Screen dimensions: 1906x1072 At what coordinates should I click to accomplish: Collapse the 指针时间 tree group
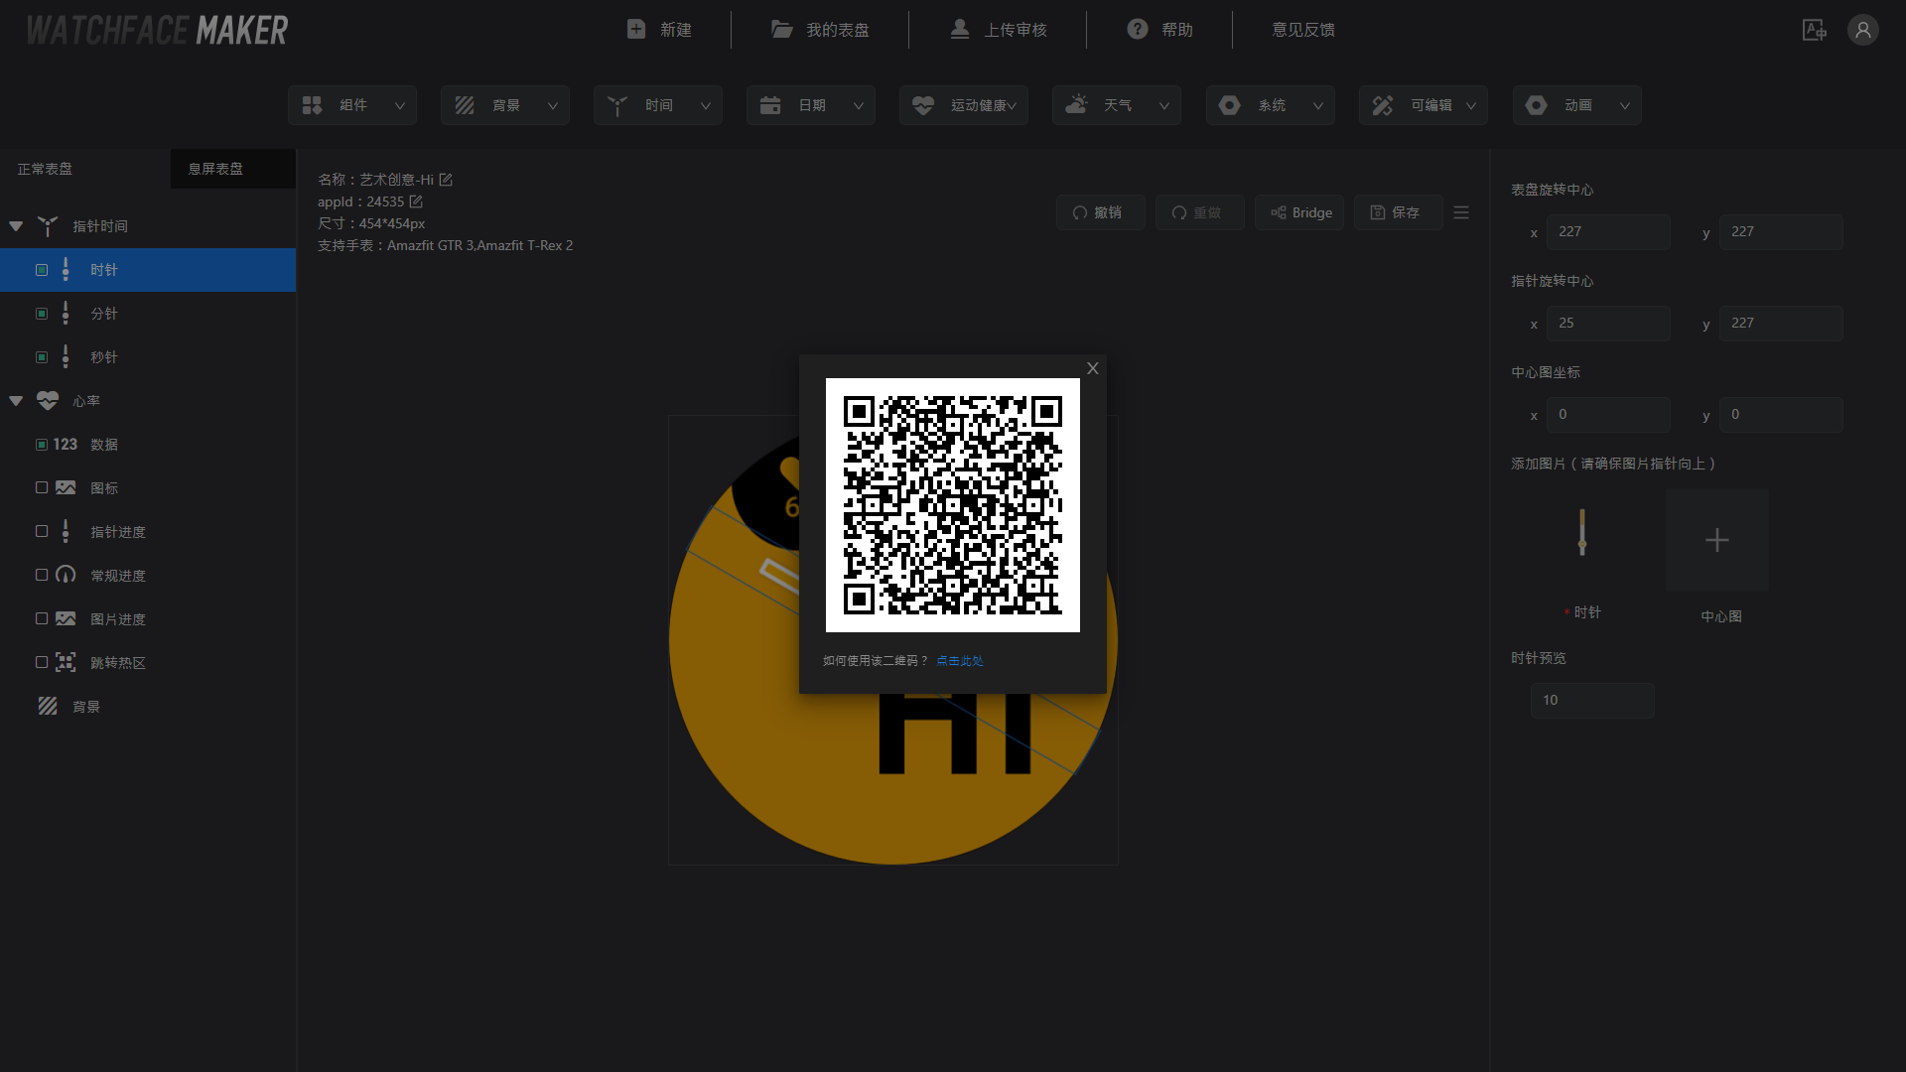[16, 226]
